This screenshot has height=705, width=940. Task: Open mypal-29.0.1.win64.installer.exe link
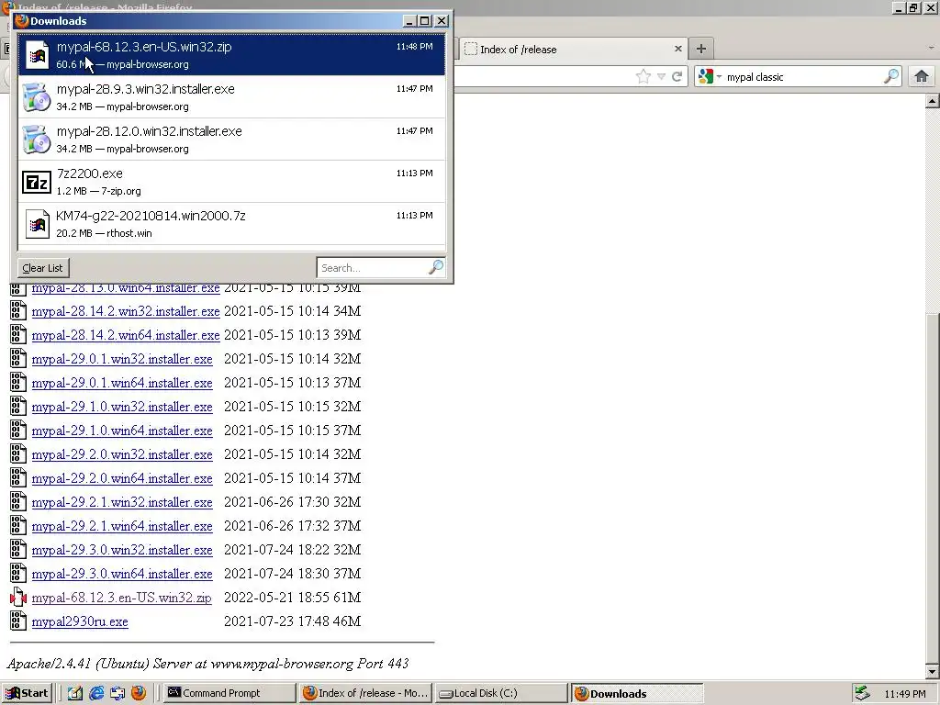point(122,383)
